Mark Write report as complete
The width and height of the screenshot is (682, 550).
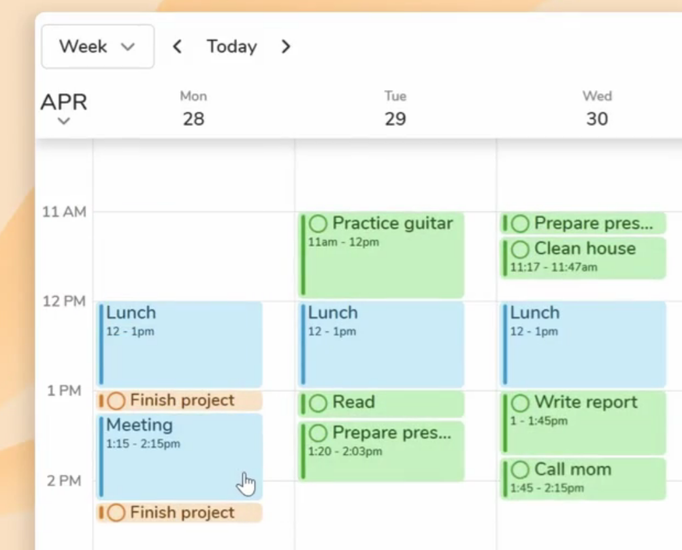519,402
